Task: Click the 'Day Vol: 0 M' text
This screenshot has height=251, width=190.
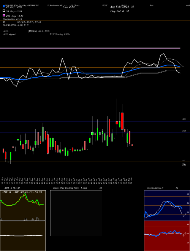Action: click(119, 11)
